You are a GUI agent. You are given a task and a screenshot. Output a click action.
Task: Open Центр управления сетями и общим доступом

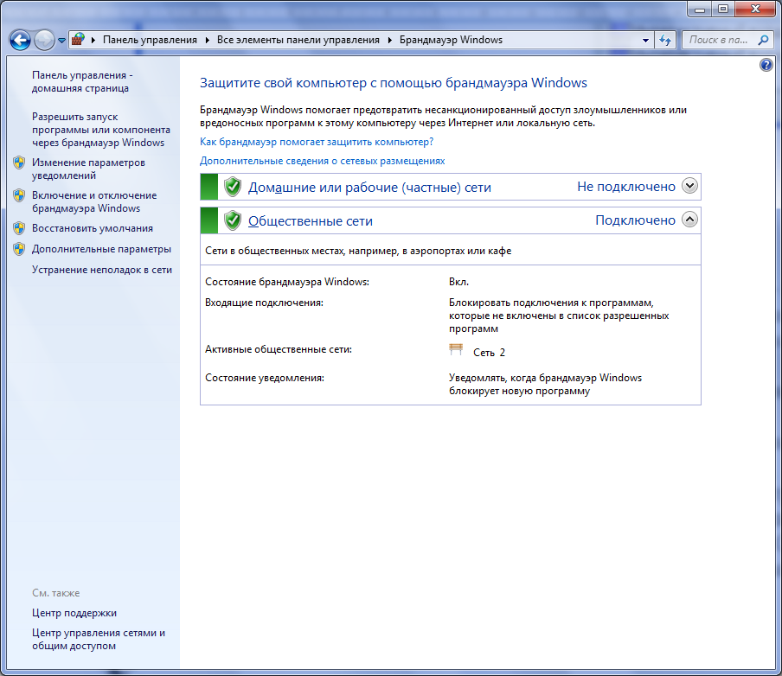click(x=99, y=639)
